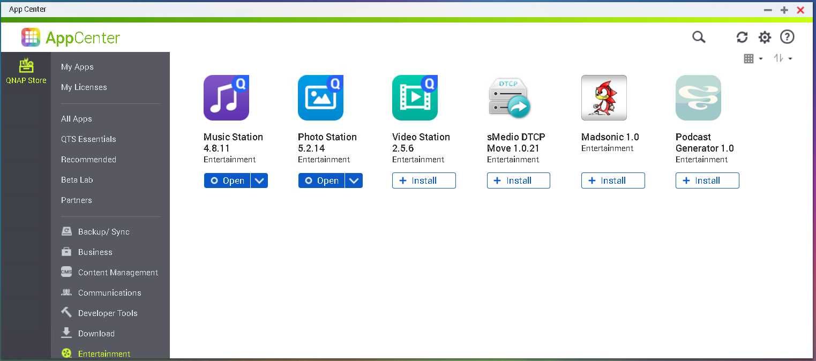The width and height of the screenshot is (816, 361).
Task: Click the sMedio DTCP Move app icon
Action: [510, 97]
